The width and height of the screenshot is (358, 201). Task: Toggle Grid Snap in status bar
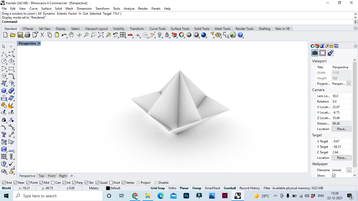click(158, 188)
